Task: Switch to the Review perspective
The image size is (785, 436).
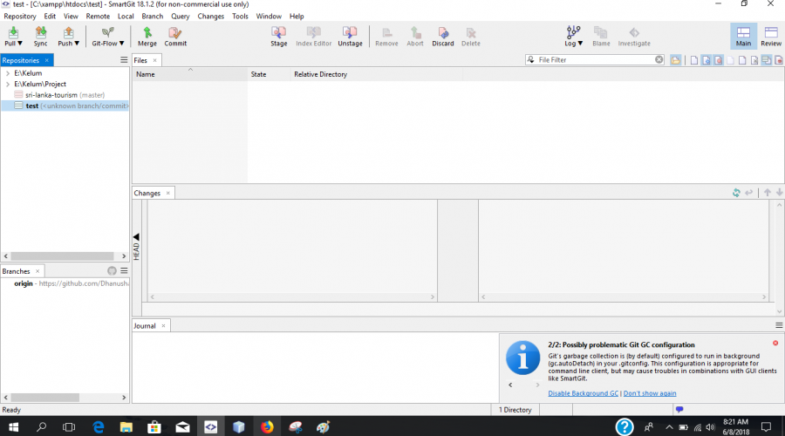Action: [771, 36]
